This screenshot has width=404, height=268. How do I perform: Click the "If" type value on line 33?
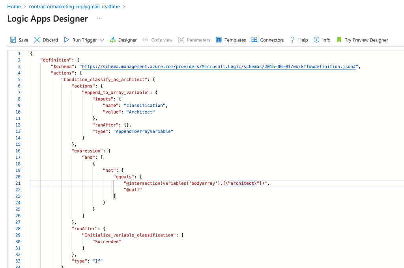click(98, 261)
